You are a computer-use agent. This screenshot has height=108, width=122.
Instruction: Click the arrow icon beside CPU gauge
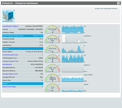pos(59,85)
